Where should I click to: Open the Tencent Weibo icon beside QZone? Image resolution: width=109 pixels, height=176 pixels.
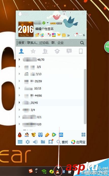(42, 35)
